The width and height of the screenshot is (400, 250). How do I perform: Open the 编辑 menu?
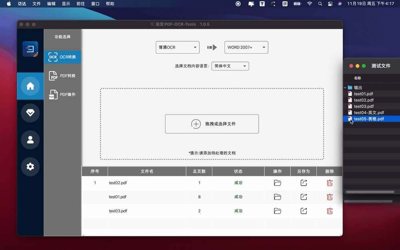click(51, 4)
